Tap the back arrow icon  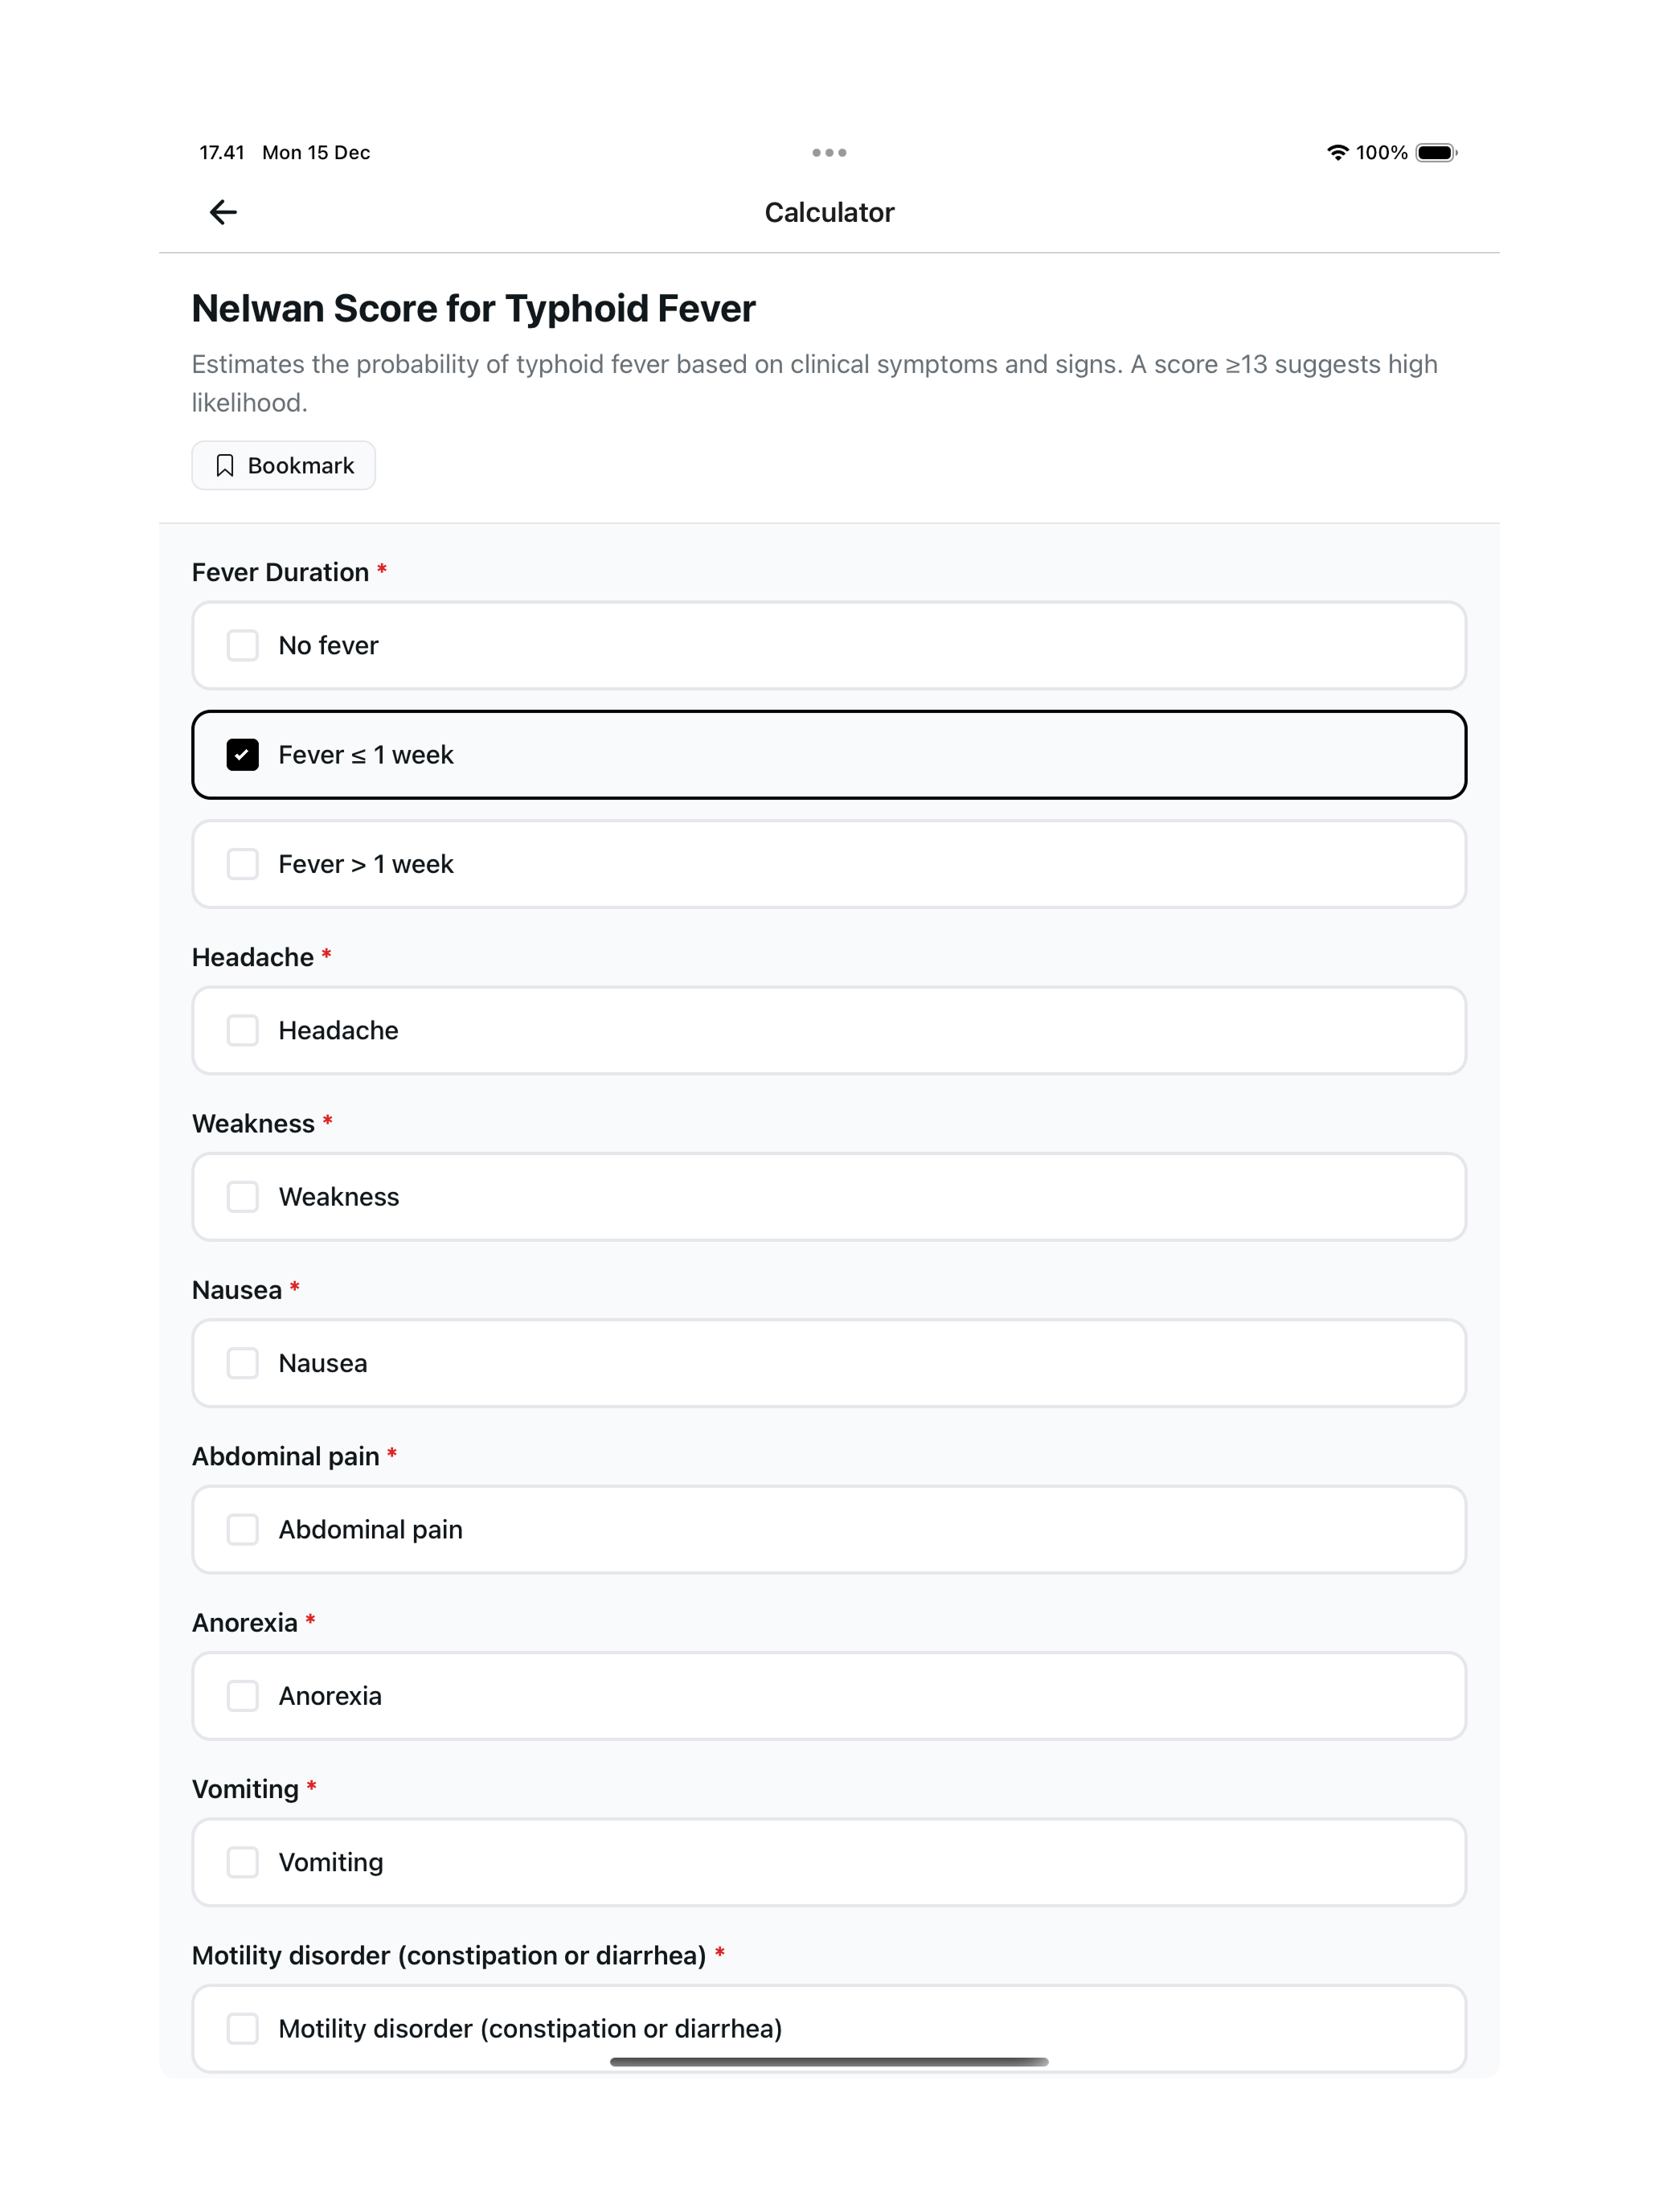point(223,212)
